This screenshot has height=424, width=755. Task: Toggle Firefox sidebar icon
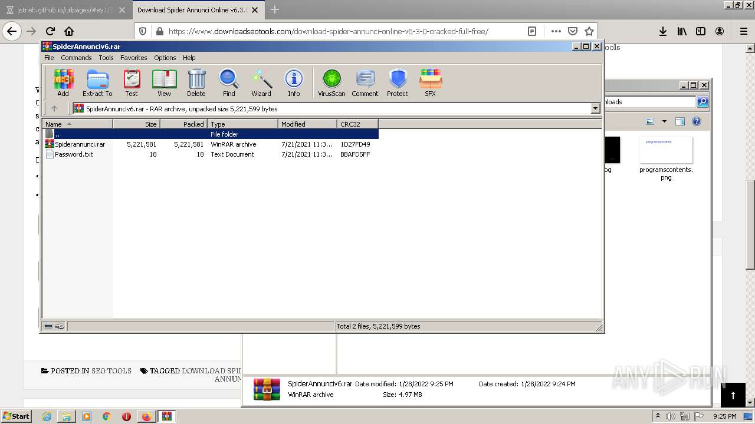[x=701, y=31]
